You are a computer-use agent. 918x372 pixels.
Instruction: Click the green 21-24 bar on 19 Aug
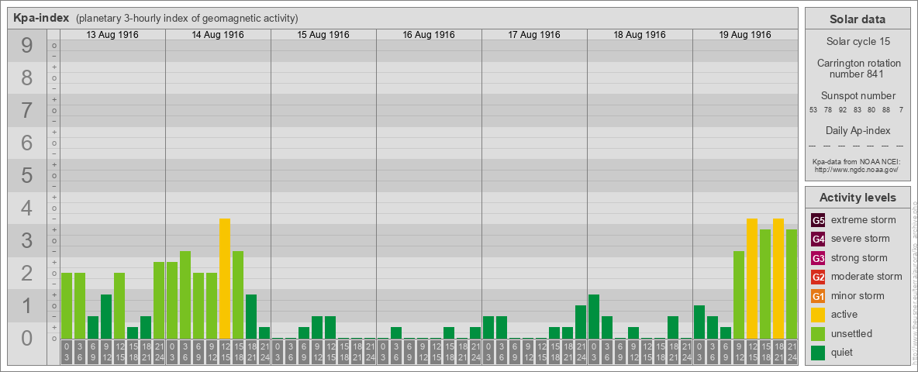(x=792, y=284)
